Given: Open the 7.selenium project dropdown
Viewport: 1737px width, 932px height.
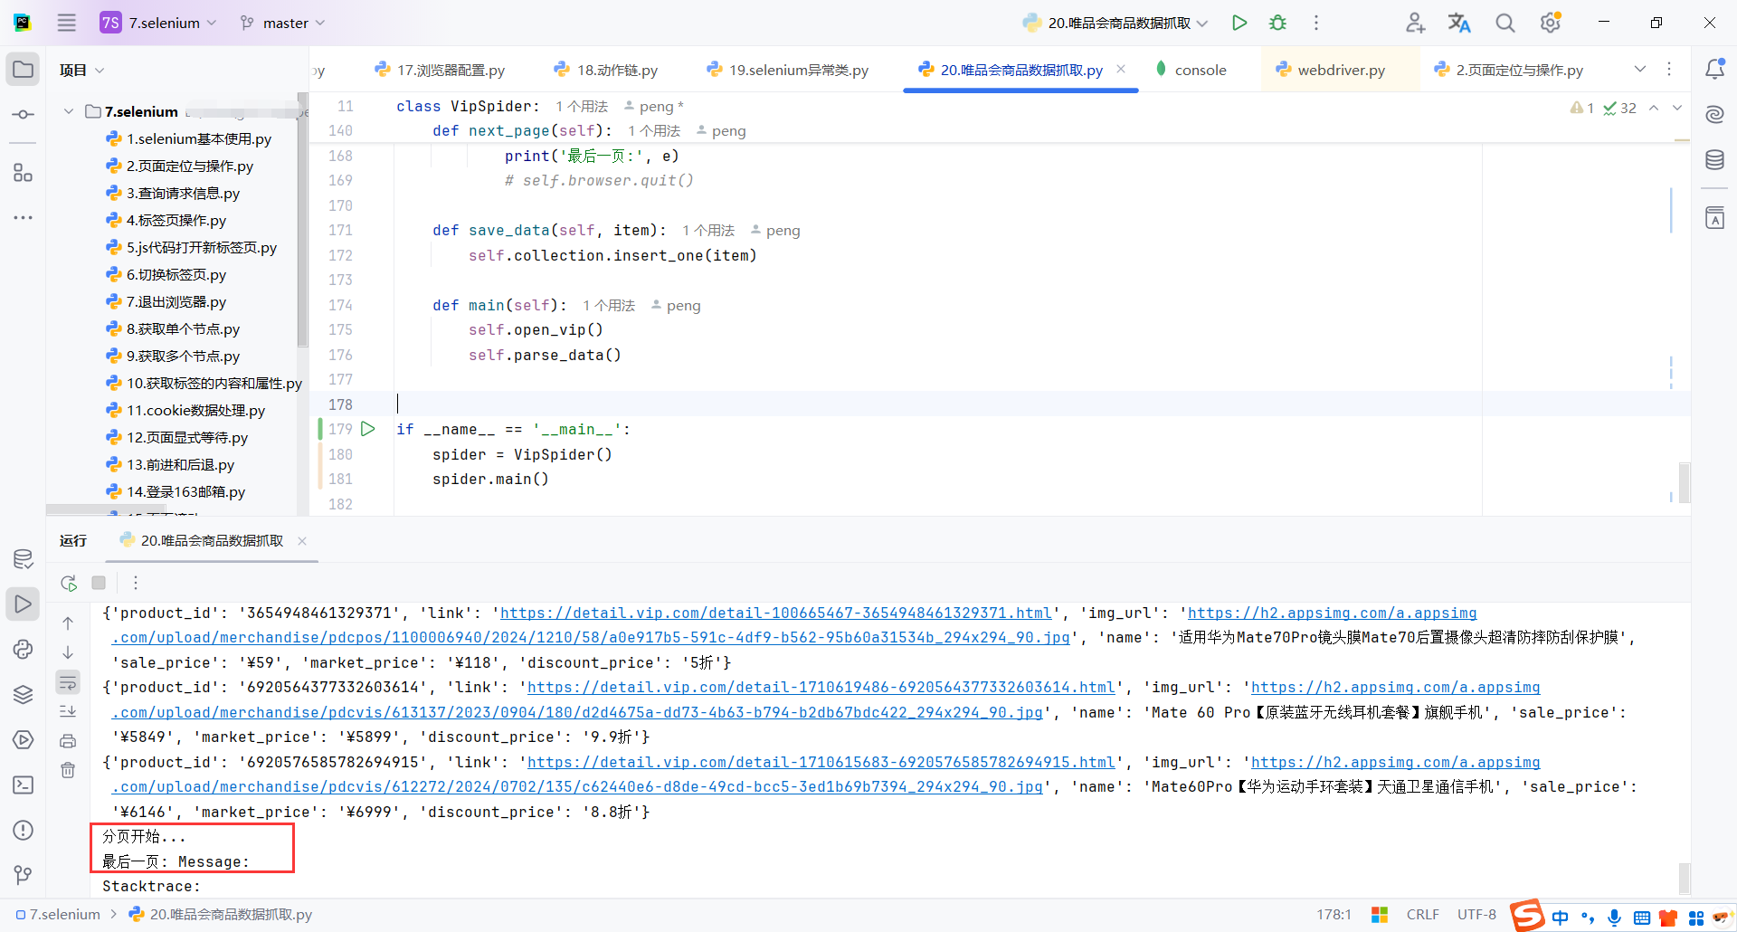Looking at the screenshot, I should (159, 23).
